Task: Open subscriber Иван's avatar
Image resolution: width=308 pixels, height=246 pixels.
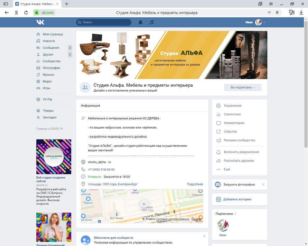Action: (223, 226)
